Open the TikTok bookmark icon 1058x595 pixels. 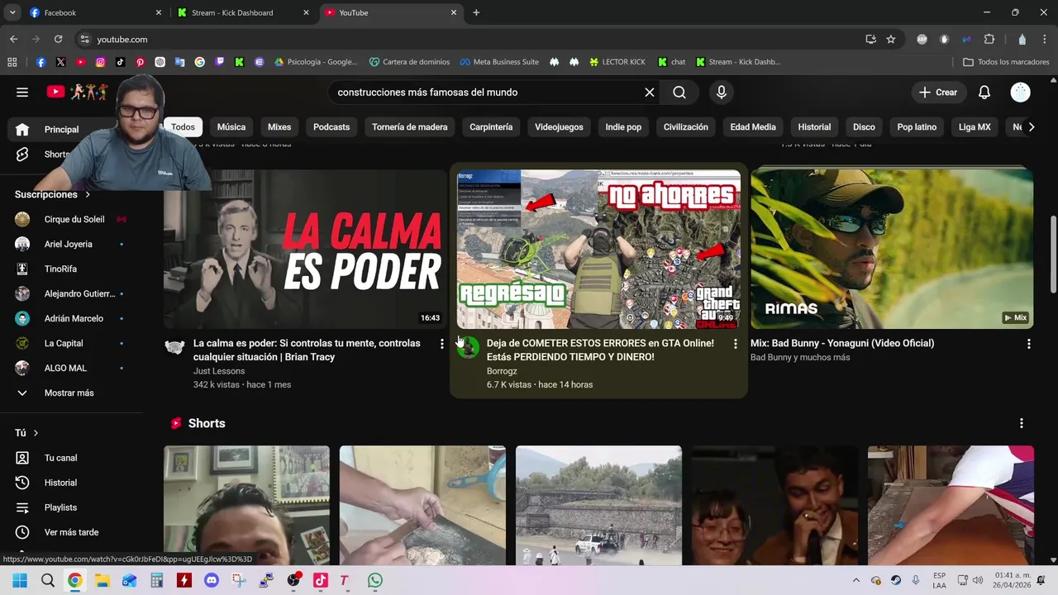120,62
